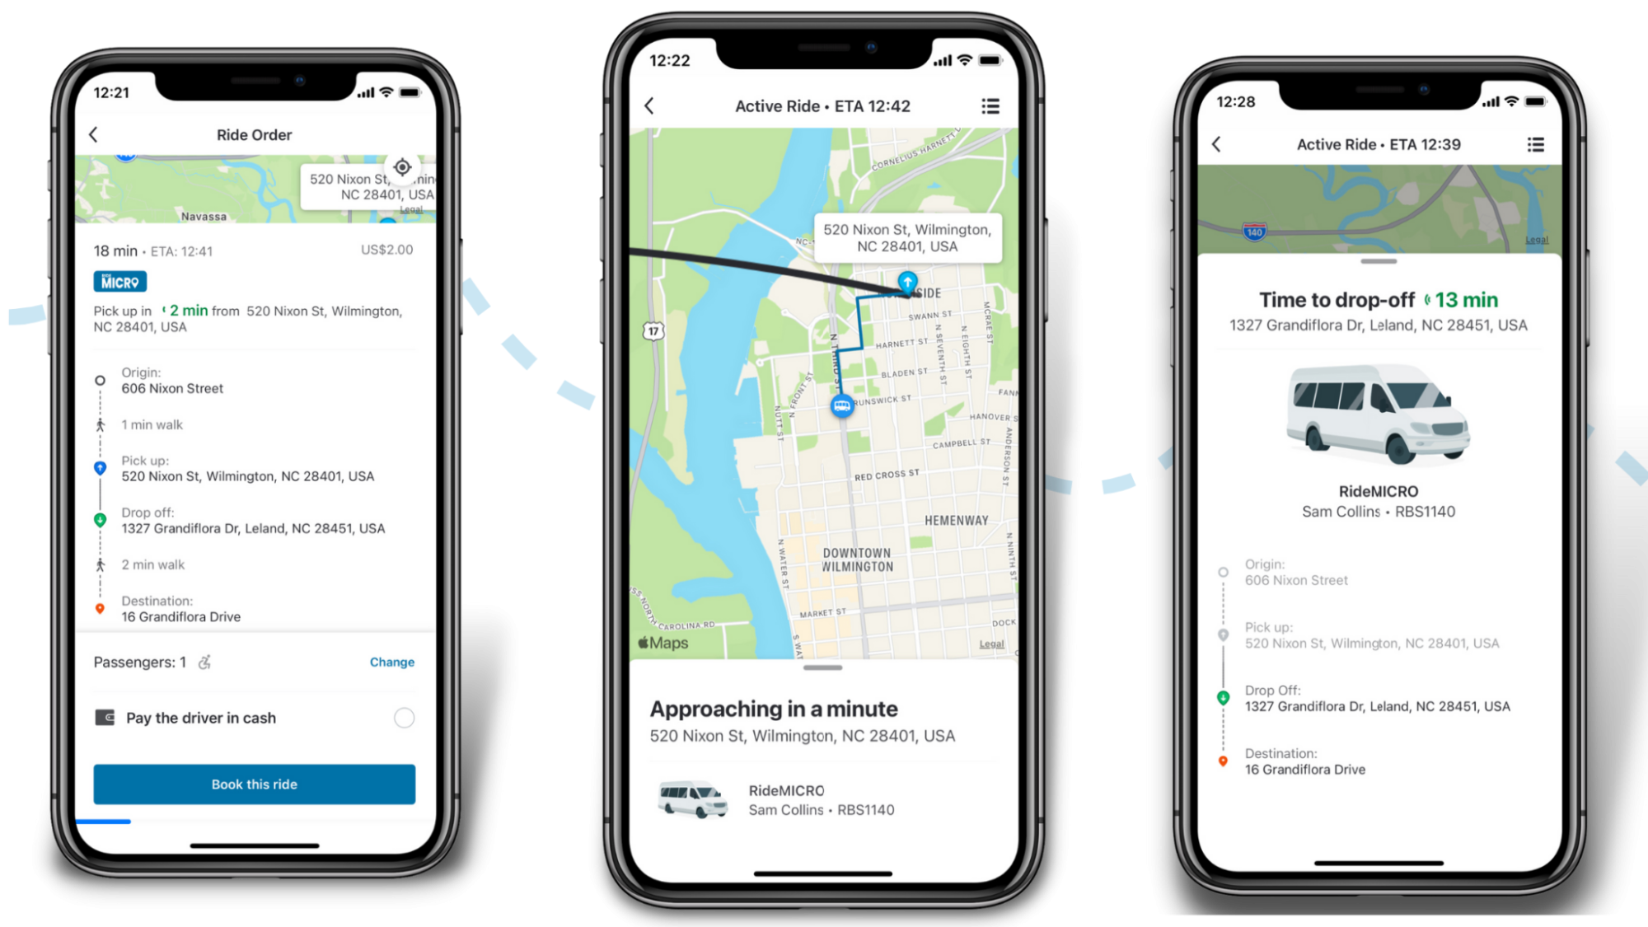Toggle passenger count change option
1648x927 pixels.
point(391,661)
